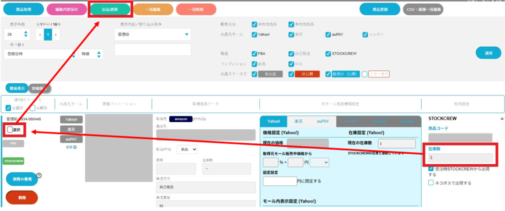The height and width of the screenshot is (211, 505).
Task: Go to previous page with « arrow
Action: [40, 35]
